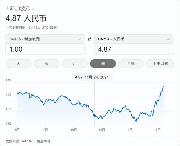This screenshot has width=180, height=146.
Task: Click the 1.00 amount input field
Action: [45, 49]
